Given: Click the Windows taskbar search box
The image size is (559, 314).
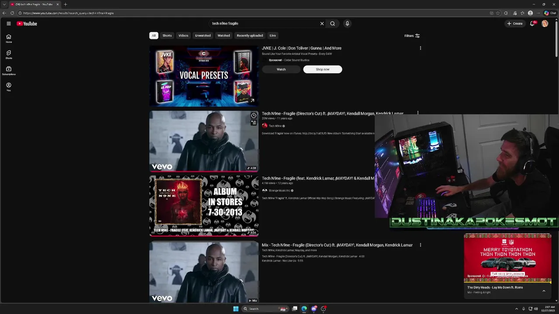Looking at the screenshot, I should click(x=266, y=309).
